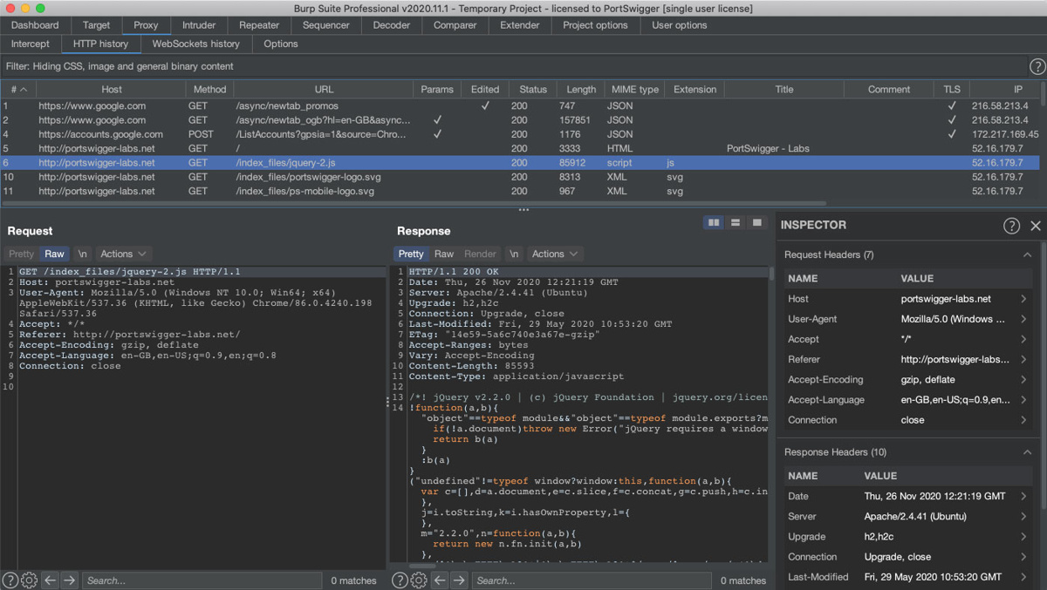Expand the Referer header row chevron
The height and width of the screenshot is (590, 1047).
pyautogui.click(x=1023, y=359)
